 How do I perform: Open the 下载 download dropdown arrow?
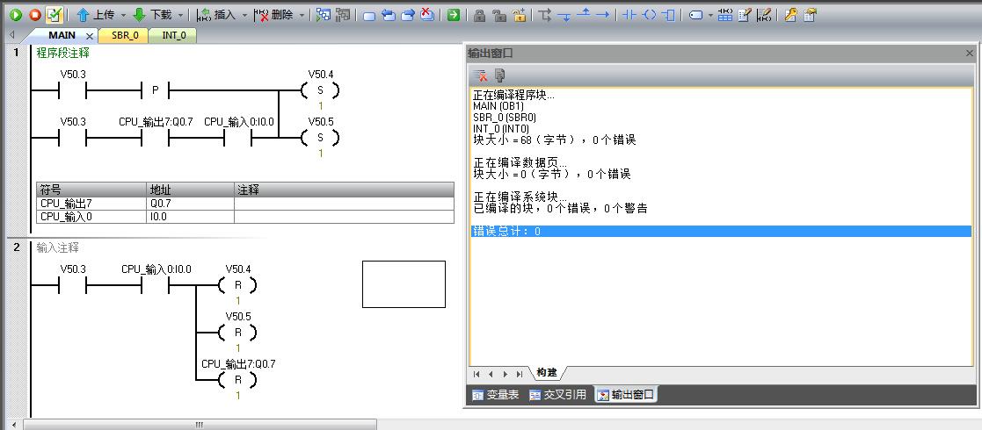[180, 16]
